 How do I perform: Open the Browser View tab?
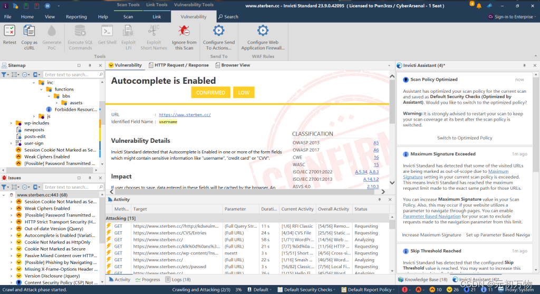(233, 65)
